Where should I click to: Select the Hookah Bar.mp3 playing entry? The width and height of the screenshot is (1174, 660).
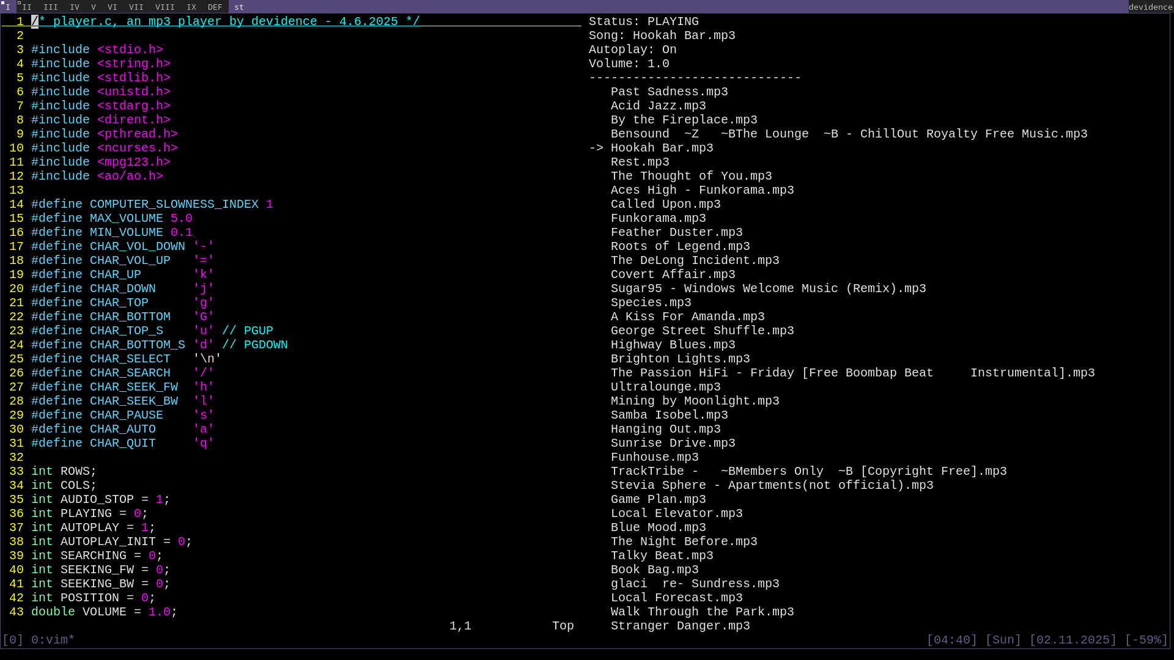click(x=662, y=148)
